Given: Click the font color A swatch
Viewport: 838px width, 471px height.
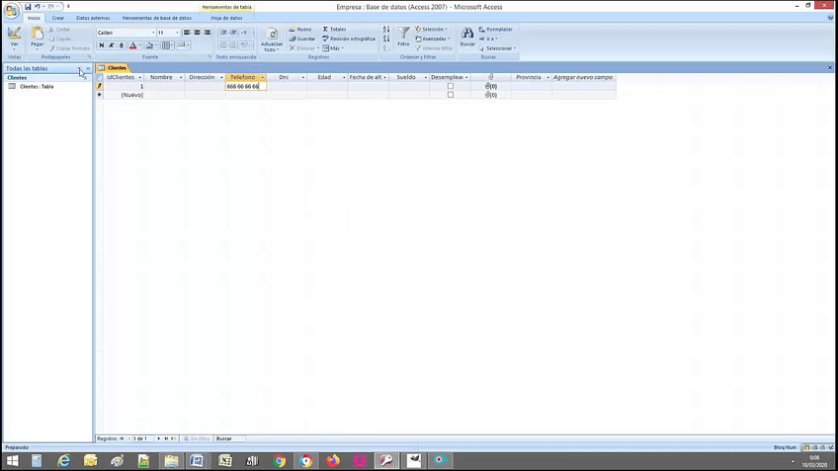Looking at the screenshot, I should [x=132, y=45].
